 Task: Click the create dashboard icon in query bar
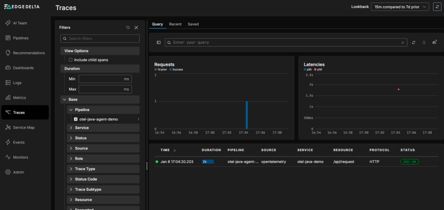coord(434,42)
